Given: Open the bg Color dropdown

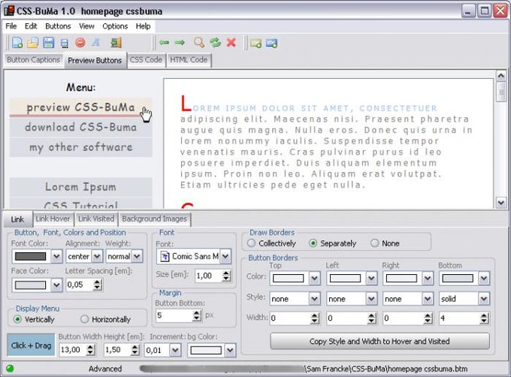Looking at the screenshot, I should click(231, 350).
